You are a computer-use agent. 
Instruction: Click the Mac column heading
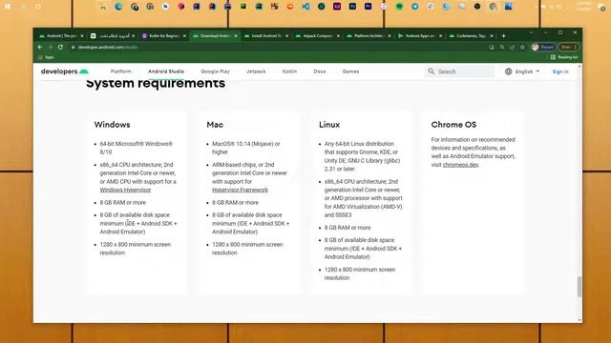pyautogui.click(x=215, y=125)
